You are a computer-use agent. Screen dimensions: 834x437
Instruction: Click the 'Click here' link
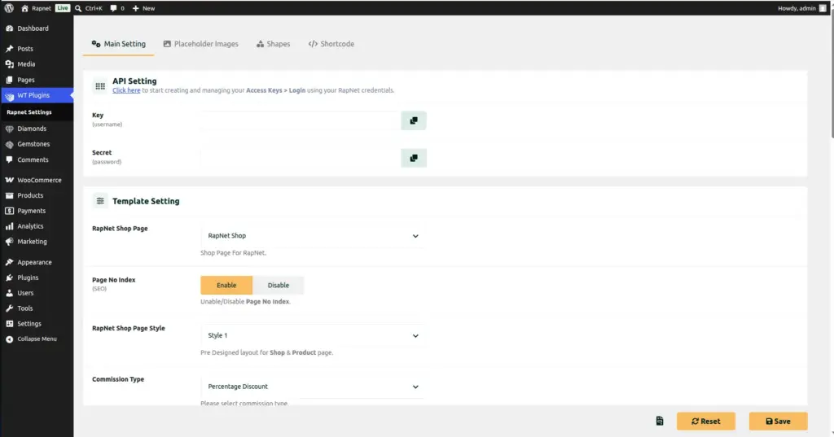[126, 90]
